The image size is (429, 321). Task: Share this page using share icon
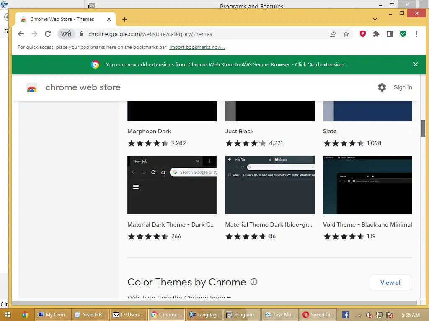[332, 34]
